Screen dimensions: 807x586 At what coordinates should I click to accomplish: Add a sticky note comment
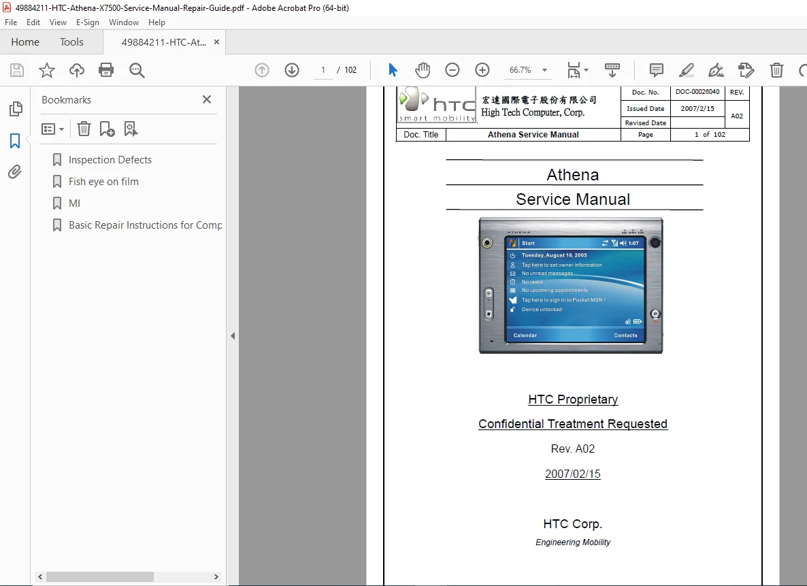click(x=656, y=70)
